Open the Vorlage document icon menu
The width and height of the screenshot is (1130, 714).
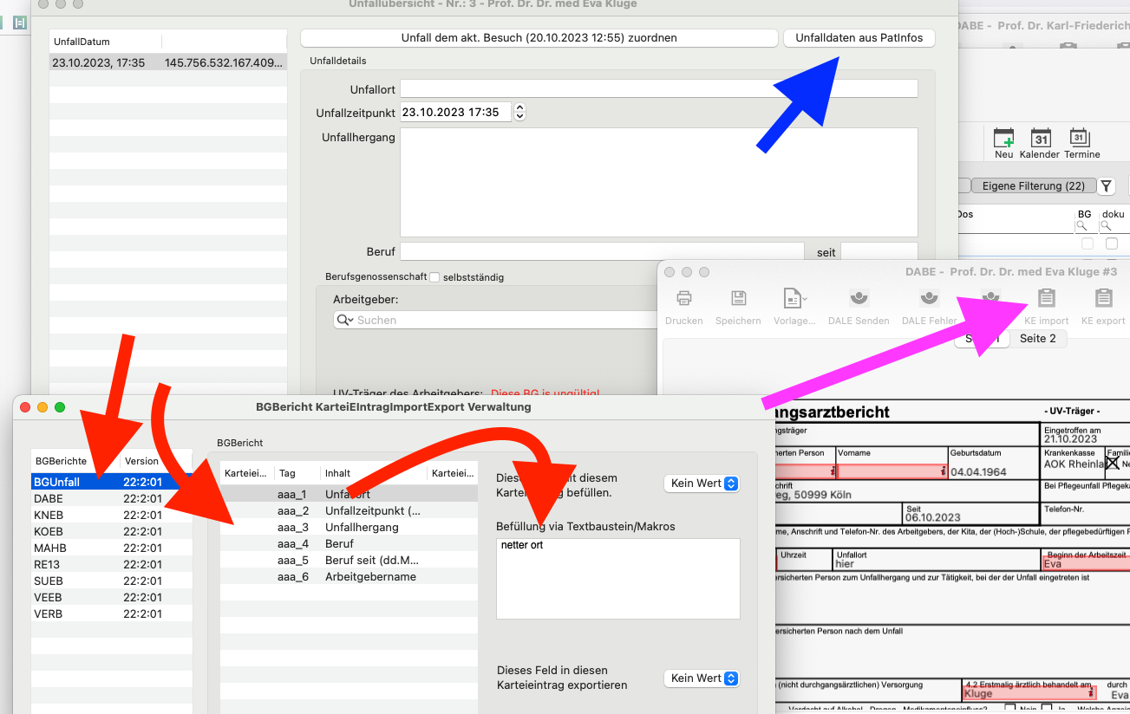click(794, 298)
